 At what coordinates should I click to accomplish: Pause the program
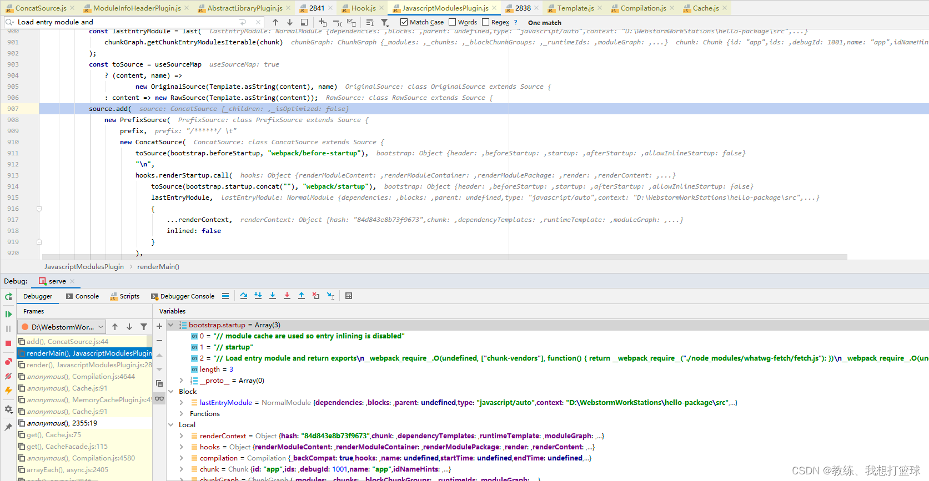pos(8,329)
